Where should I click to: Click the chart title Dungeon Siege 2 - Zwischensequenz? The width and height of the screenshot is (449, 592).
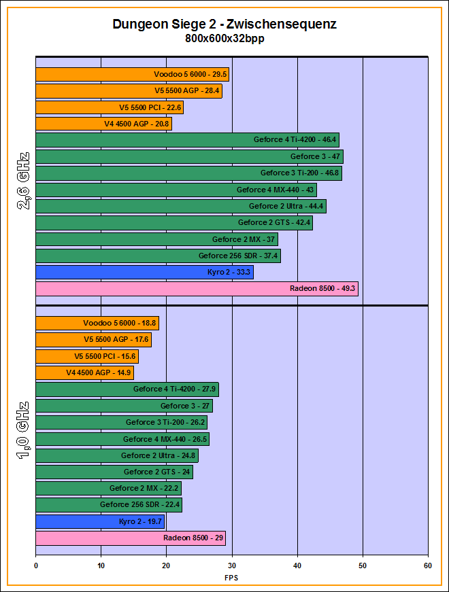(x=224, y=24)
